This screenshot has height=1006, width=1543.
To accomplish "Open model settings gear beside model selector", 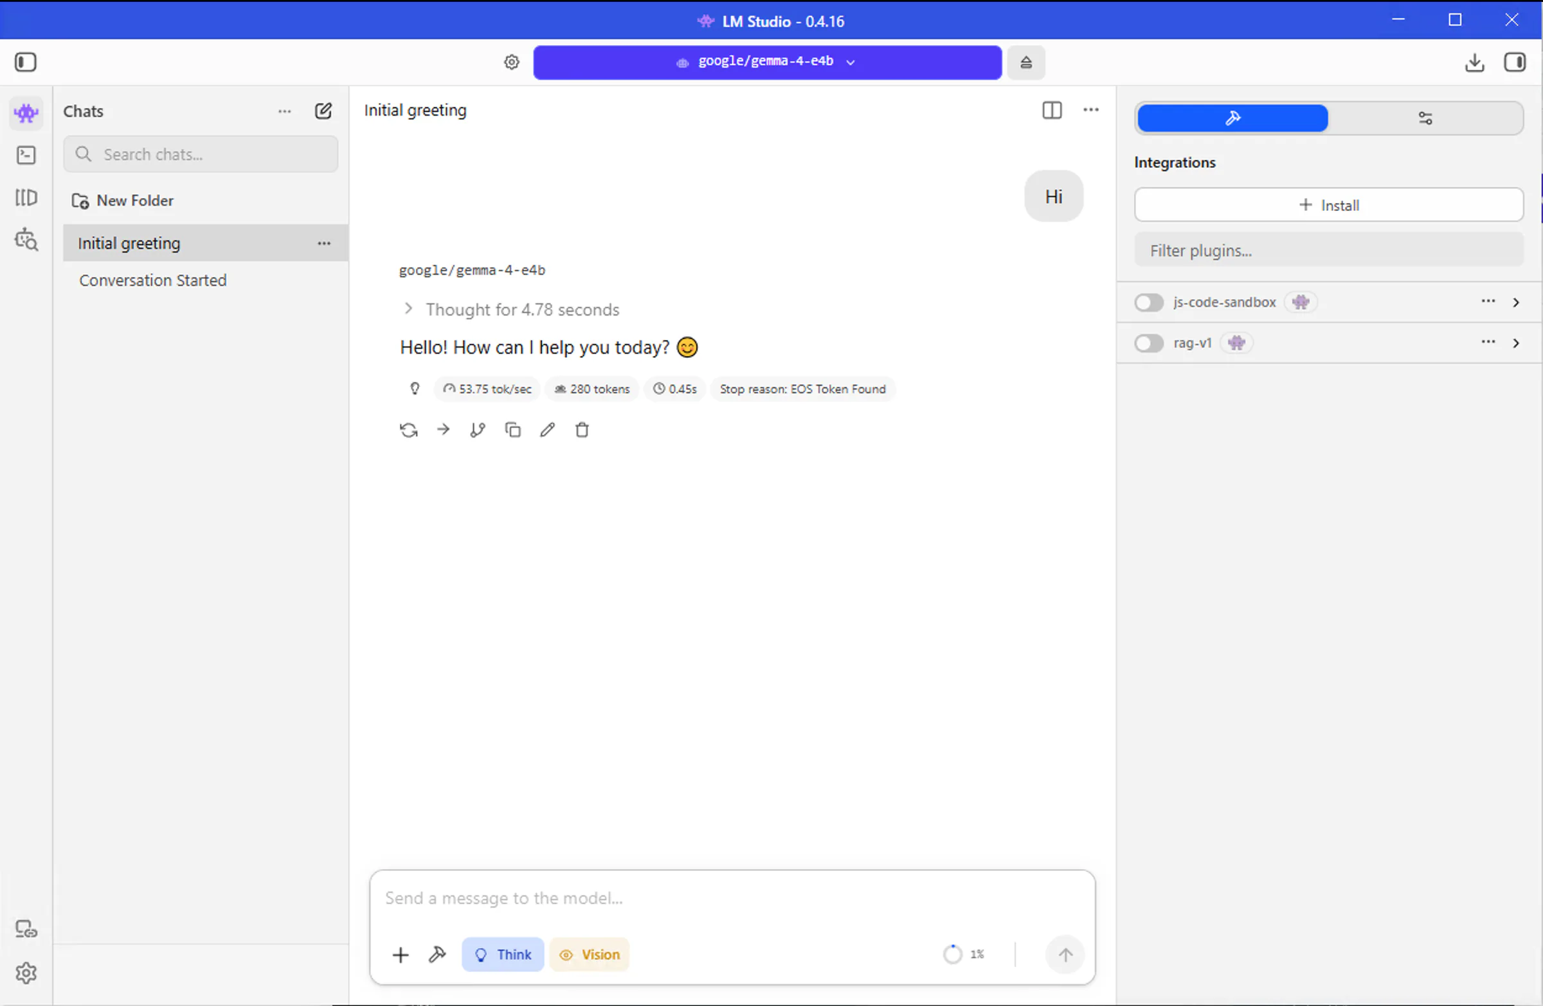I will click(512, 62).
